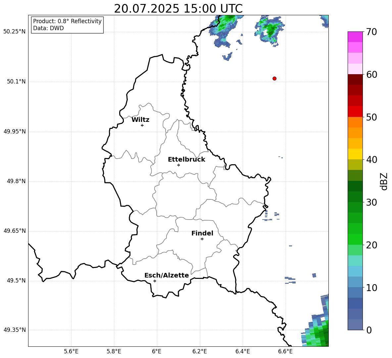Click the 49.5°N latitude label
This screenshot has height=358, width=392.
[16, 281]
